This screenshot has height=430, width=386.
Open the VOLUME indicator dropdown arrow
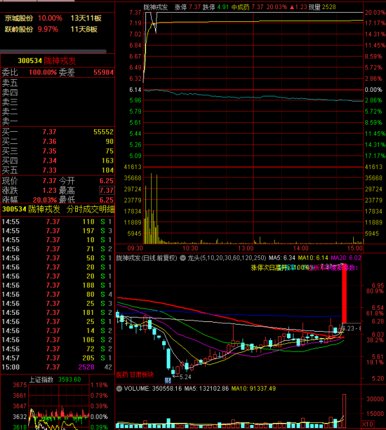[x=119, y=389]
